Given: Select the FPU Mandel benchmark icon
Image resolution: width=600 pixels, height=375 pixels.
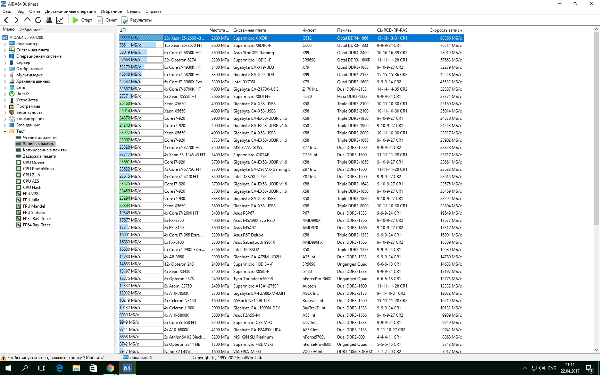Looking at the screenshot, I should pos(18,206).
